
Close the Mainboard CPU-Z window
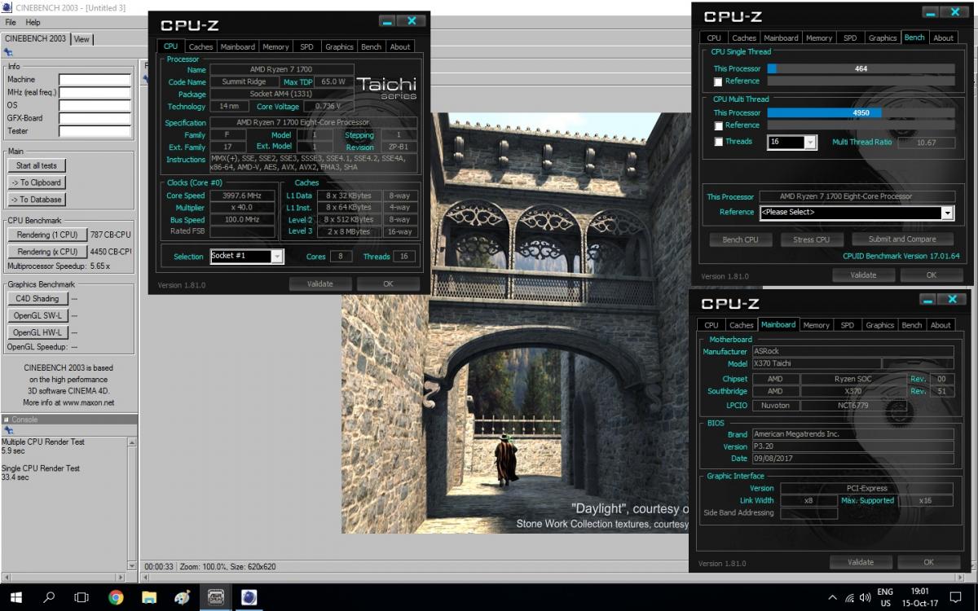point(952,300)
